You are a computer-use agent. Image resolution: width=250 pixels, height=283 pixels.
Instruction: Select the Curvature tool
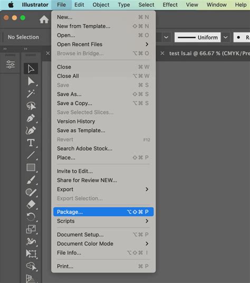[31, 130]
